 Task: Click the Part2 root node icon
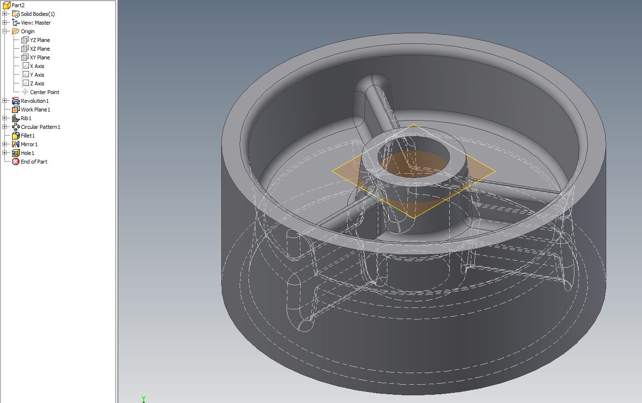coord(7,5)
